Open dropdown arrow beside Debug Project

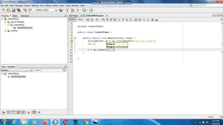(87, 10)
